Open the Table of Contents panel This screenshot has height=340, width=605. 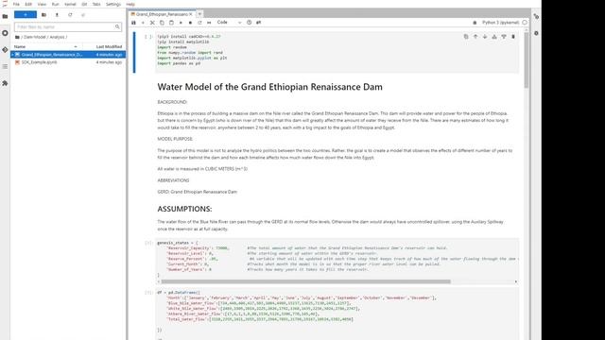pos(5,67)
